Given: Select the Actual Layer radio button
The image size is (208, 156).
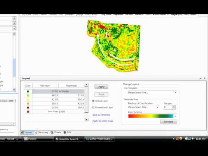Looking at the screenshot, I should pyautogui.click(x=93, y=101).
